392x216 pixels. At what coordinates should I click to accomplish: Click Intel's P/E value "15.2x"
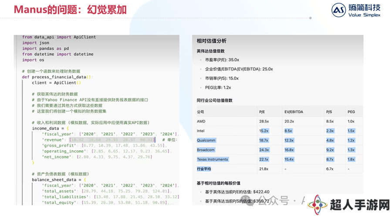pyautogui.click(x=264, y=131)
